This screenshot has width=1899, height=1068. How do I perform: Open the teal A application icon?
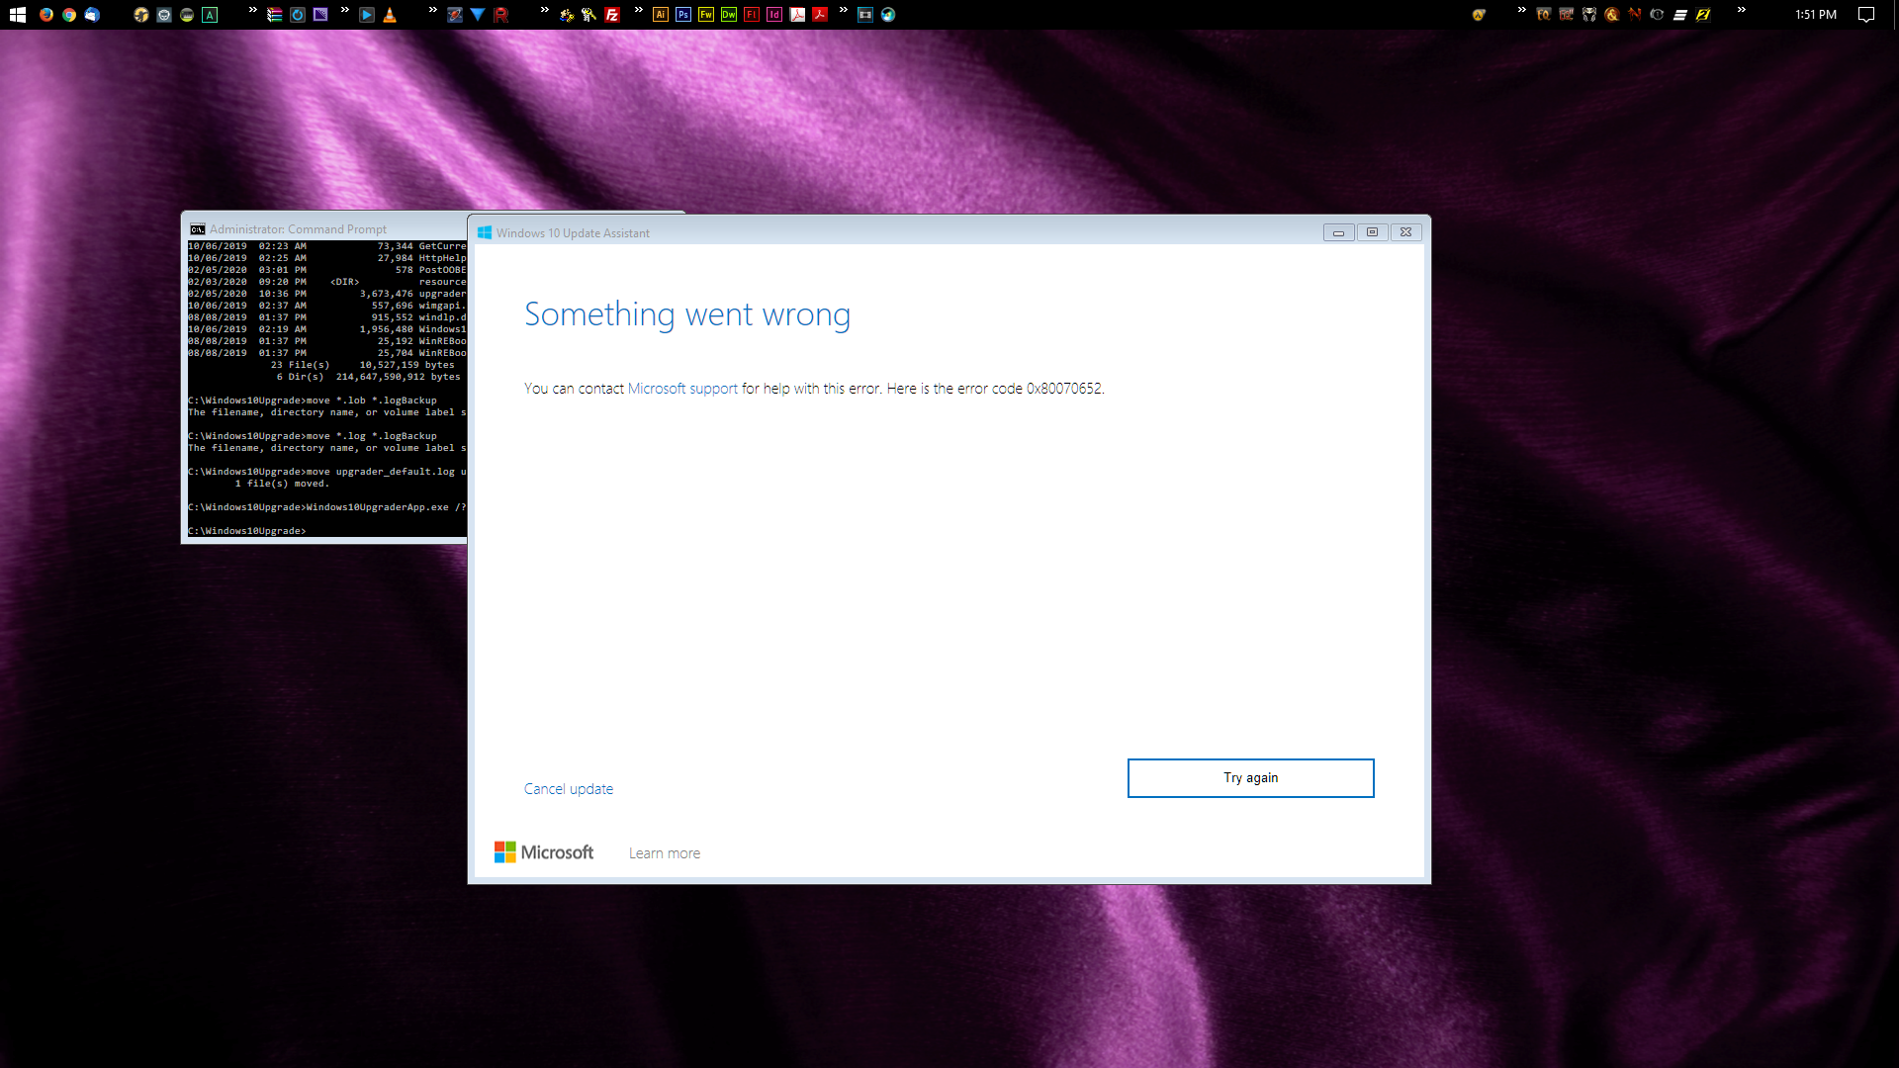click(210, 15)
